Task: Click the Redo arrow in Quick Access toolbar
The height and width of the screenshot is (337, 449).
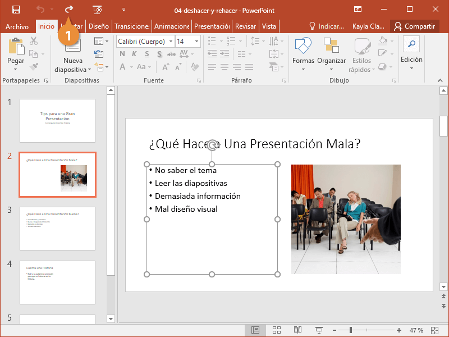Action: [68, 9]
